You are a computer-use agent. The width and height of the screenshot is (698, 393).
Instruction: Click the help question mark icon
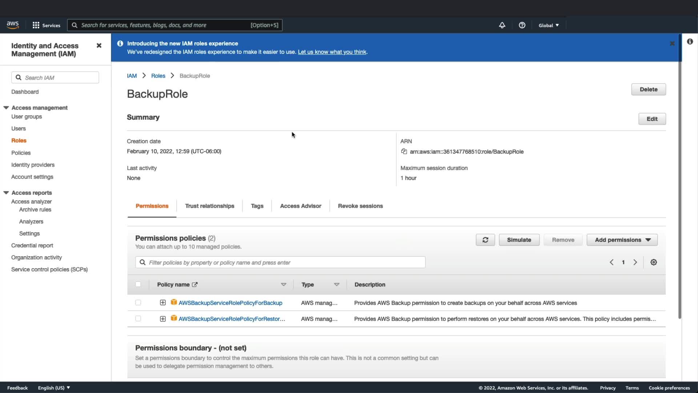(522, 25)
